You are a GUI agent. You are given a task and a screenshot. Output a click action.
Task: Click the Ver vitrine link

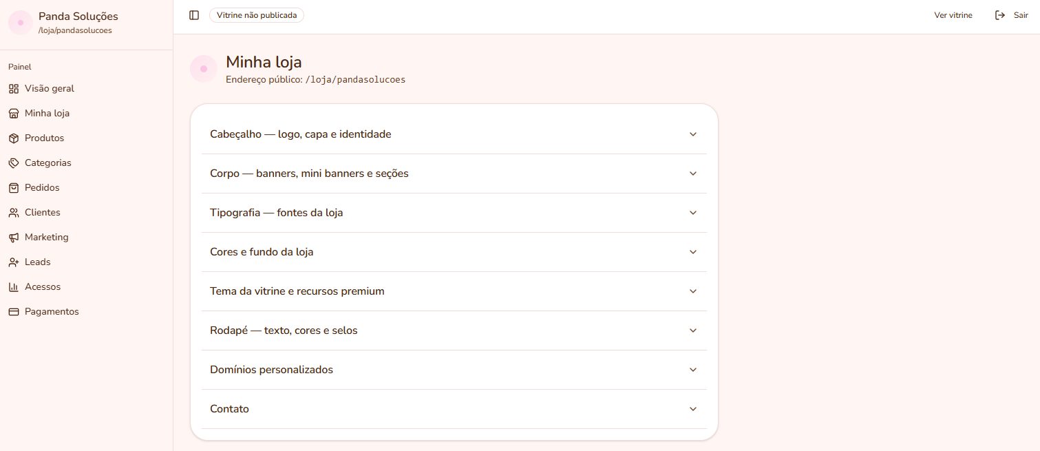(953, 15)
